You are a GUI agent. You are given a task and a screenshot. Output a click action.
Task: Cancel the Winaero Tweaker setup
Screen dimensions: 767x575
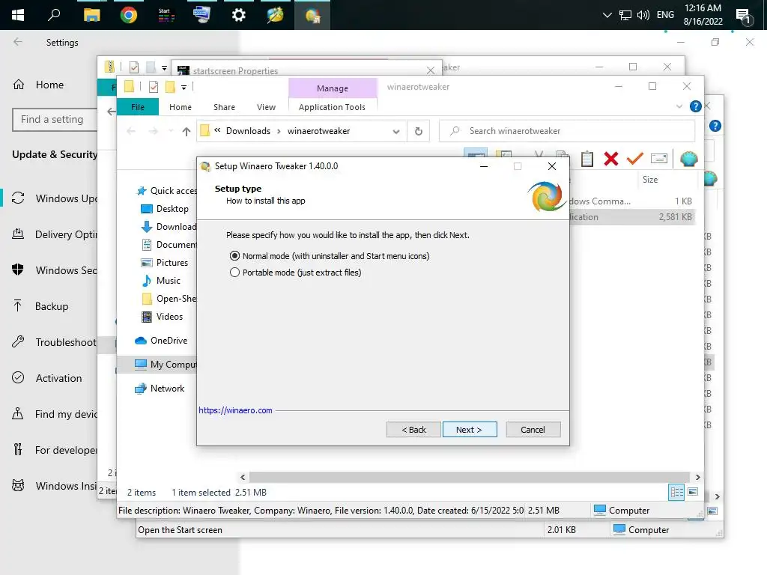533,429
